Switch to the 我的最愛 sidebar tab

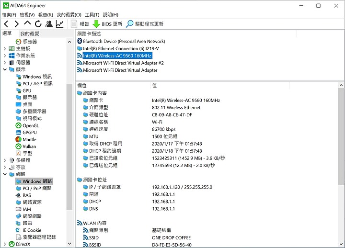coord(30,34)
